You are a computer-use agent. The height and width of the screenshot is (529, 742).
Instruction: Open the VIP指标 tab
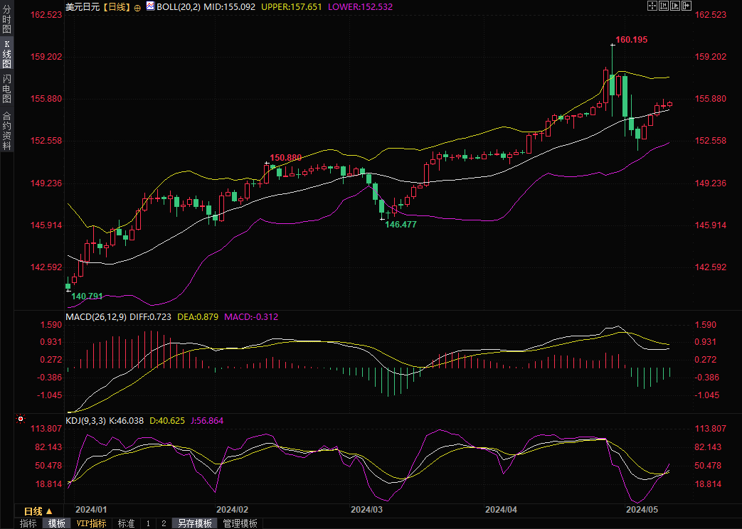(91, 523)
